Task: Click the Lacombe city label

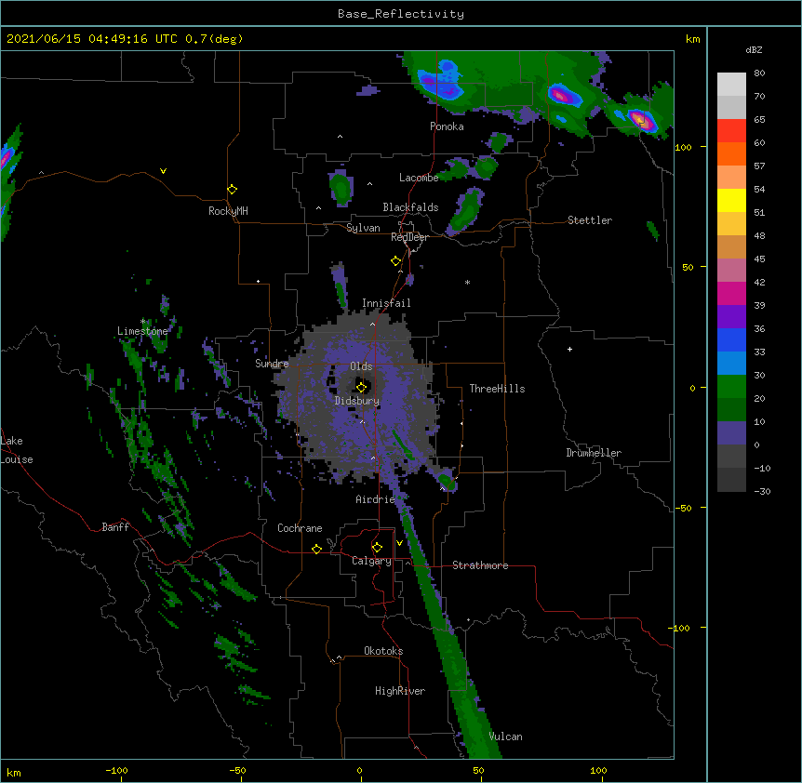Action: tap(419, 178)
